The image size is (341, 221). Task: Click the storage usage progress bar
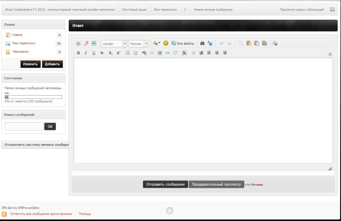pyautogui.click(x=33, y=97)
